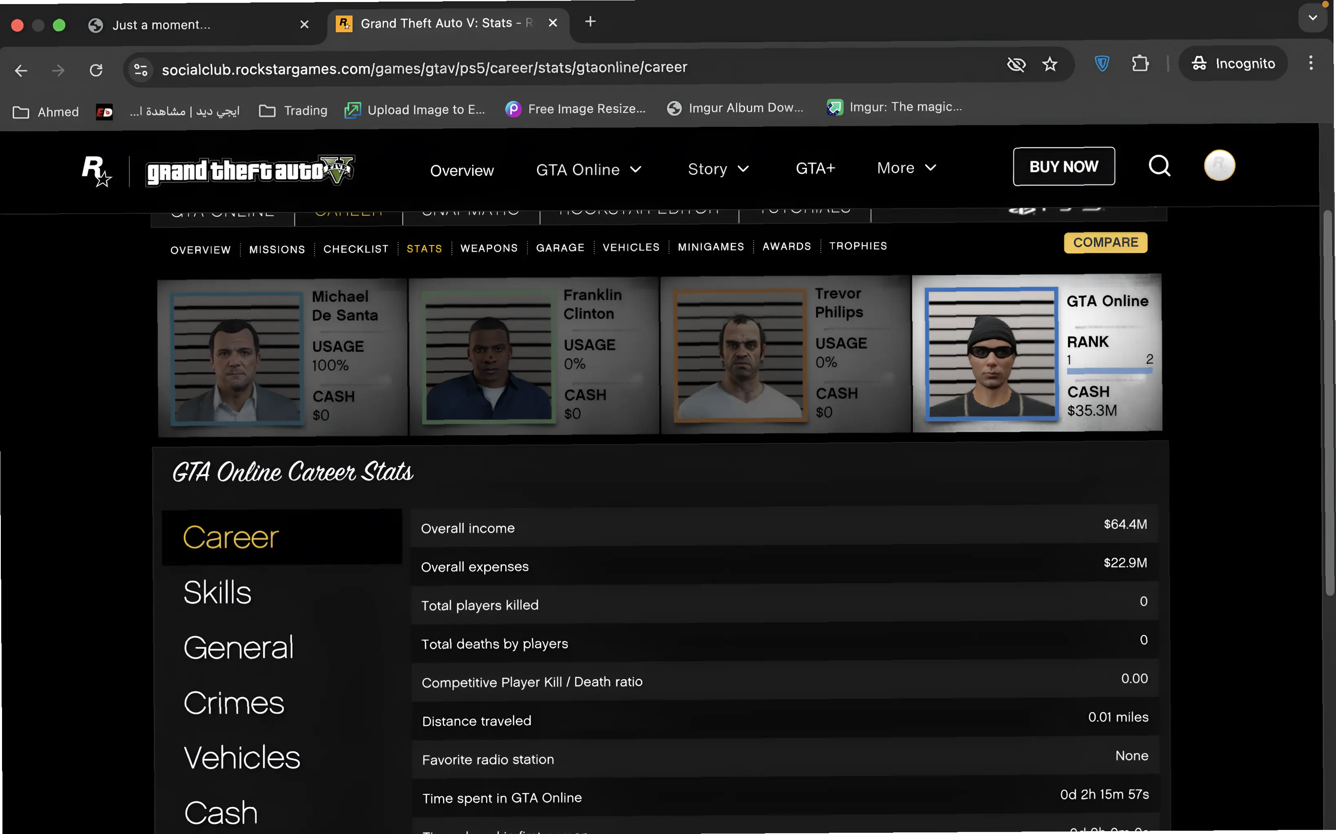Expand the More dropdown menu
This screenshot has height=834, width=1336.
point(906,168)
